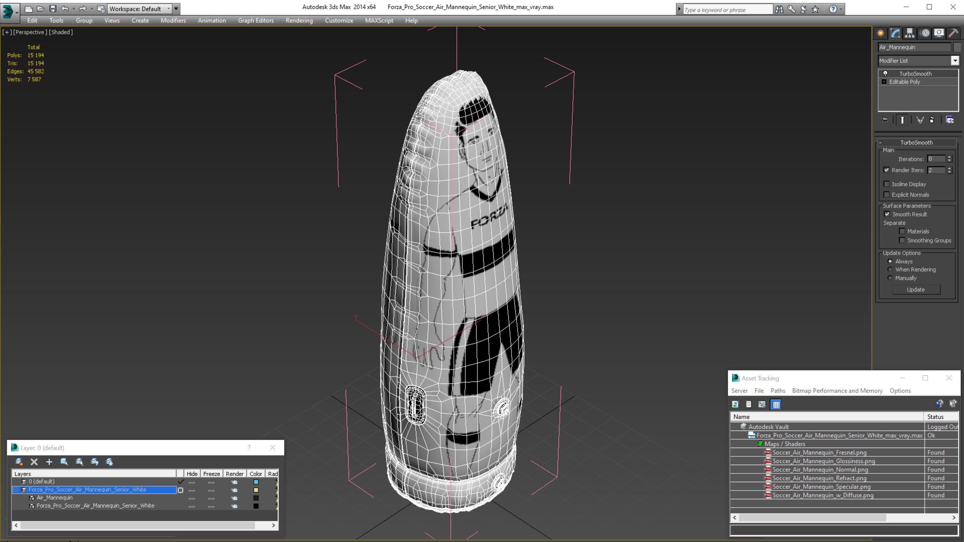Expand the Editable Poly plus box
Screen dimensions: 964x542
tap(884, 82)
